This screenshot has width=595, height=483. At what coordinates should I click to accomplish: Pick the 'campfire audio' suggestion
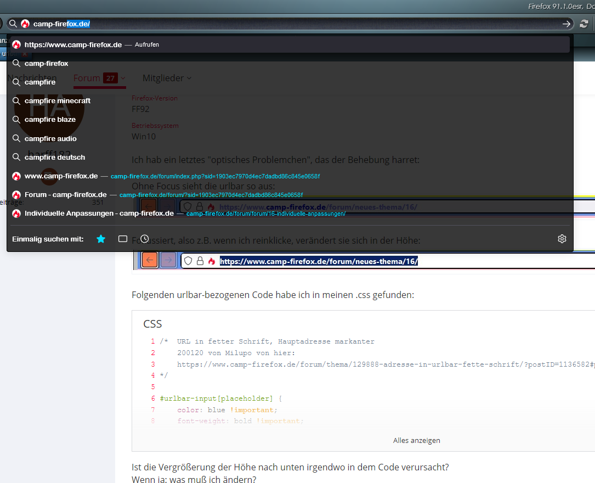click(50, 139)
